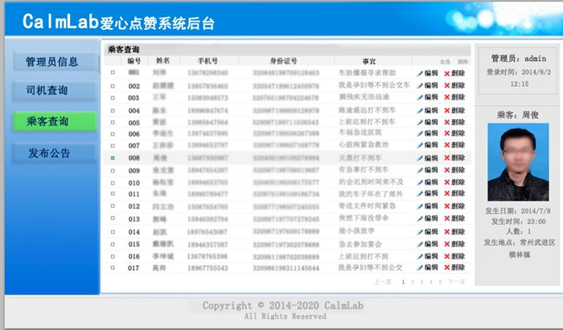Delete passenger record 008 using red X
The image size is (563, 330).
point(447,159)
